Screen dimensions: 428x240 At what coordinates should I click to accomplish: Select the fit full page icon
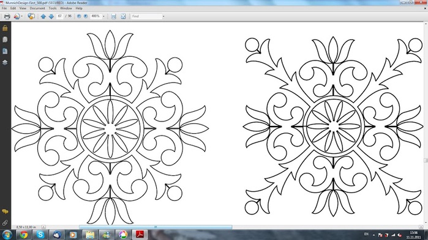pos(123,16)
